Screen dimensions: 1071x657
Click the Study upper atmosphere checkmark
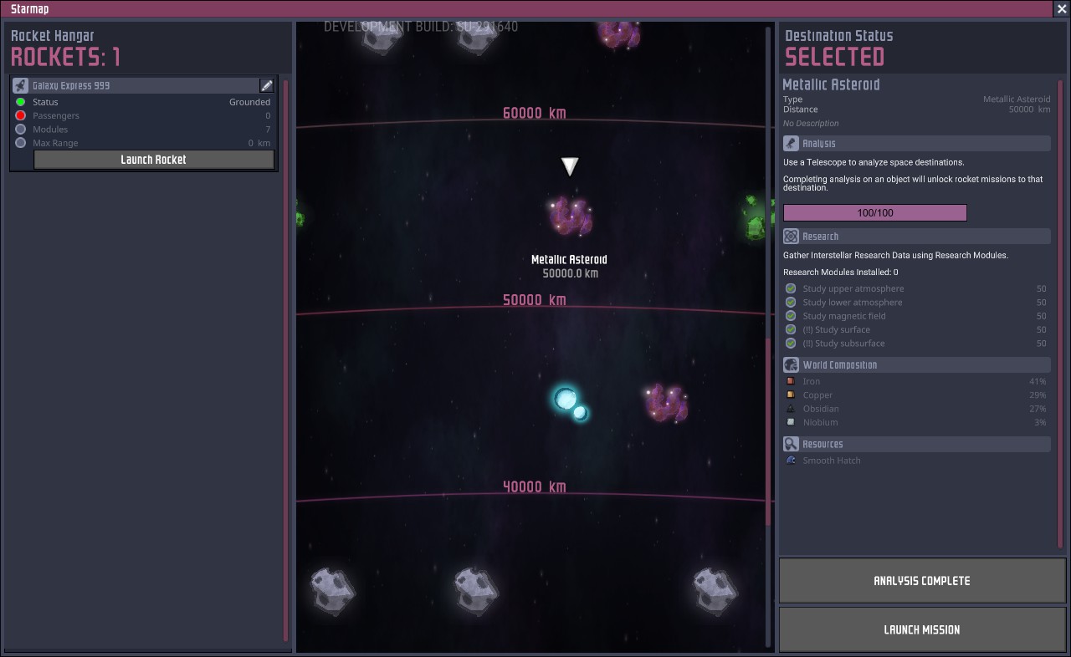point(791,289)
